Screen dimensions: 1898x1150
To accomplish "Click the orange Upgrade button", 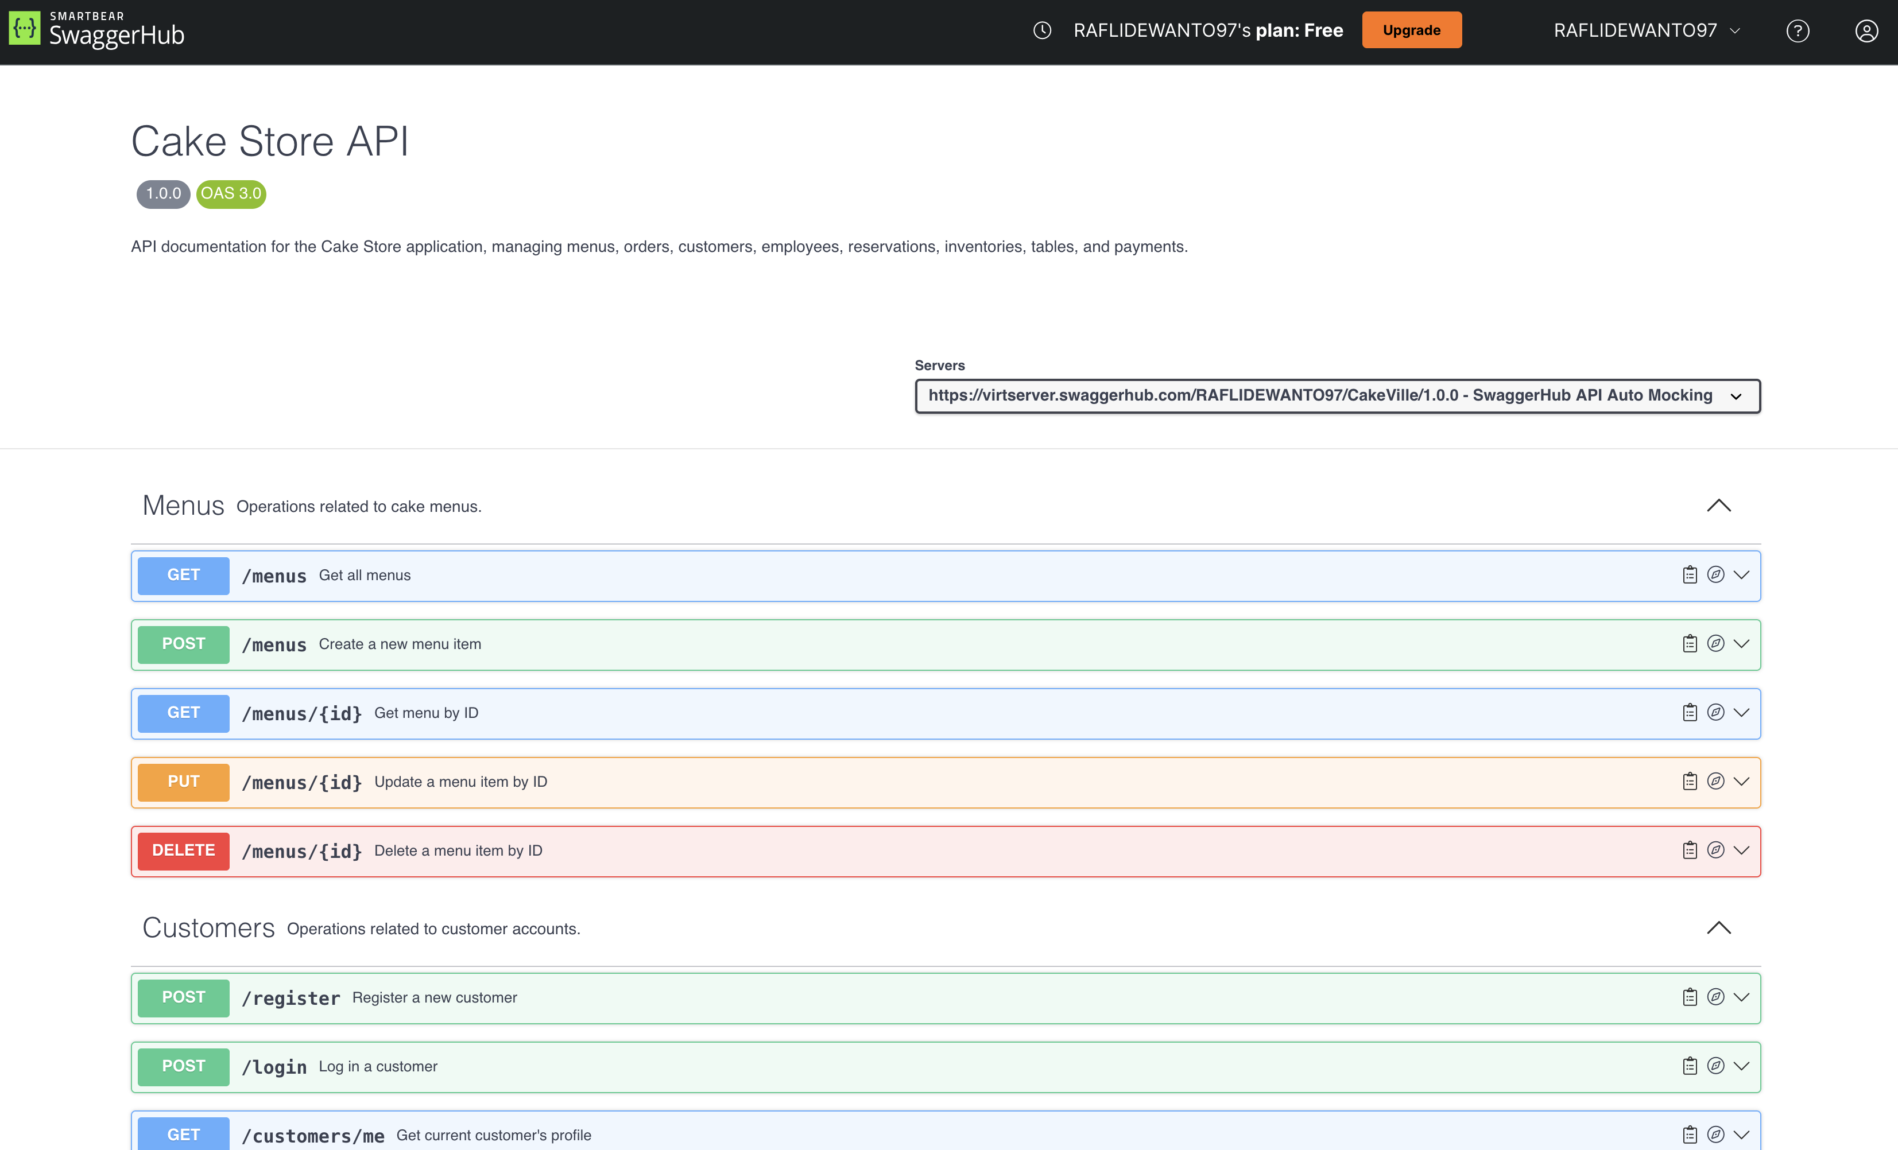I will (1411, 30).
